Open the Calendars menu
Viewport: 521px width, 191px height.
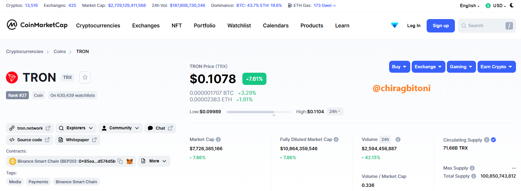click(x=276, y=26)
